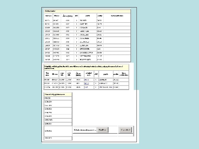Click the Unmatched peptide masses table header
This screenshot has width=199, height=149.
[x=58, y=94]
